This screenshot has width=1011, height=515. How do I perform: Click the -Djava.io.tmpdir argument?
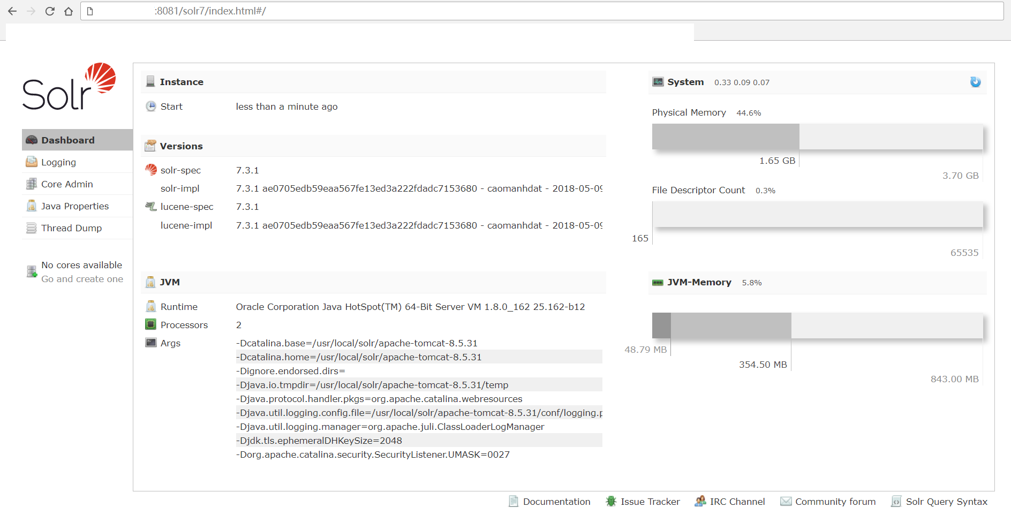419,384
